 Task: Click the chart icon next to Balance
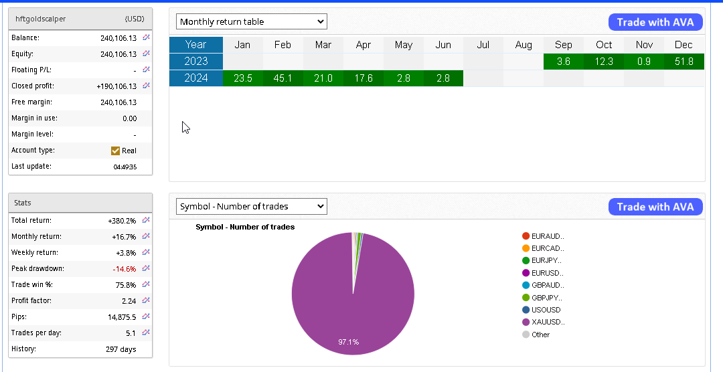tap(146, 38)
